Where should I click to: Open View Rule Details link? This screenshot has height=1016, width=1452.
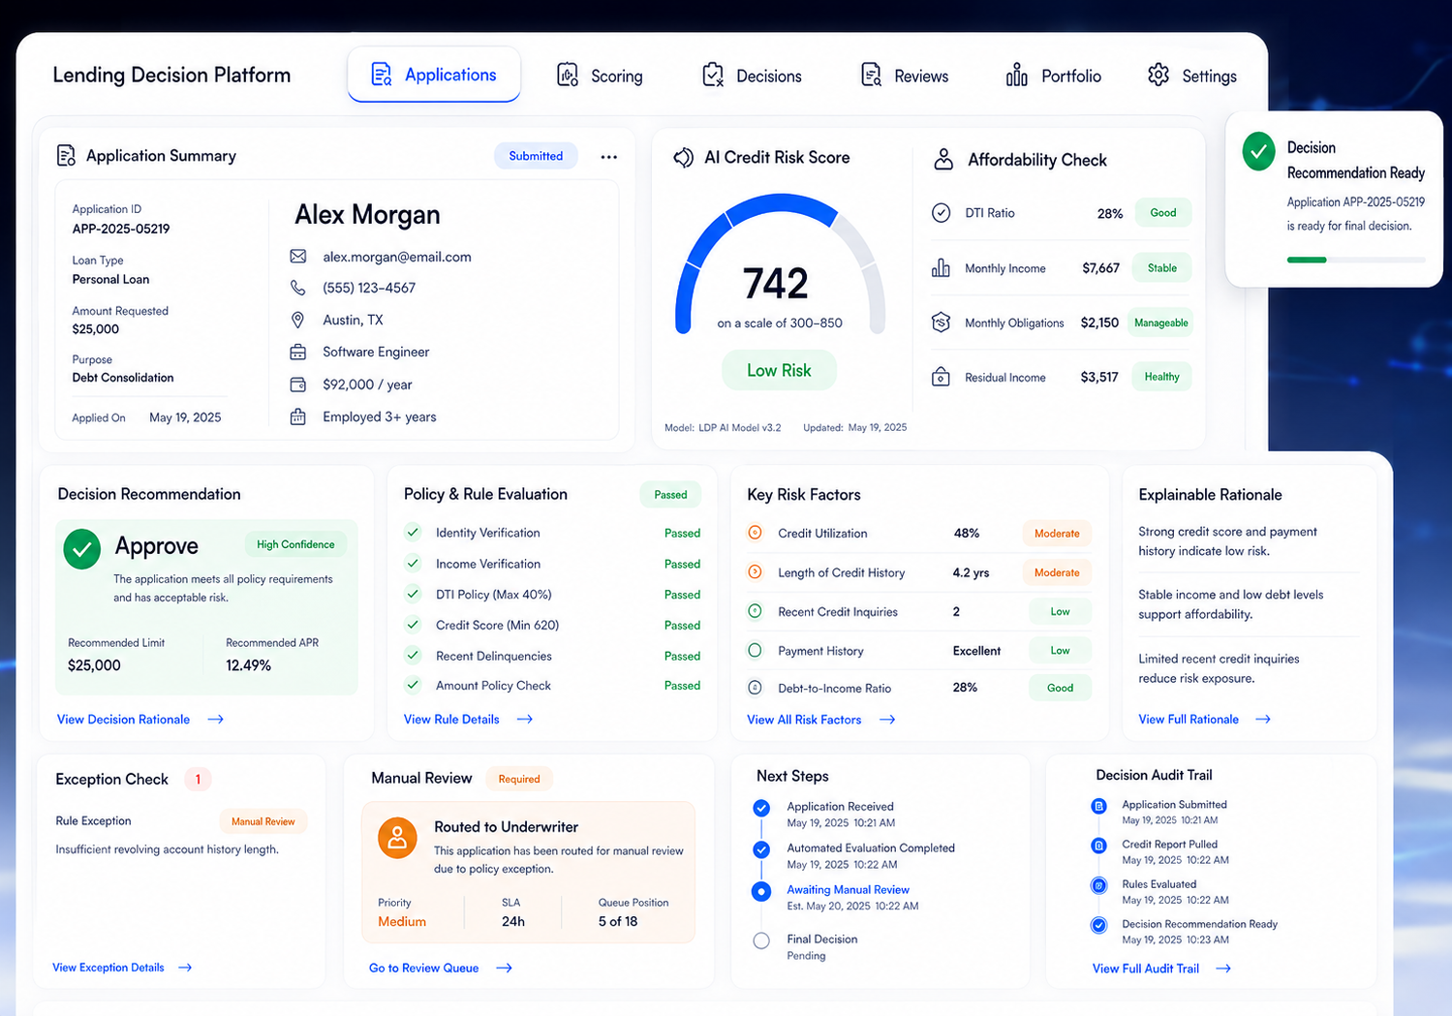(468, 720)
